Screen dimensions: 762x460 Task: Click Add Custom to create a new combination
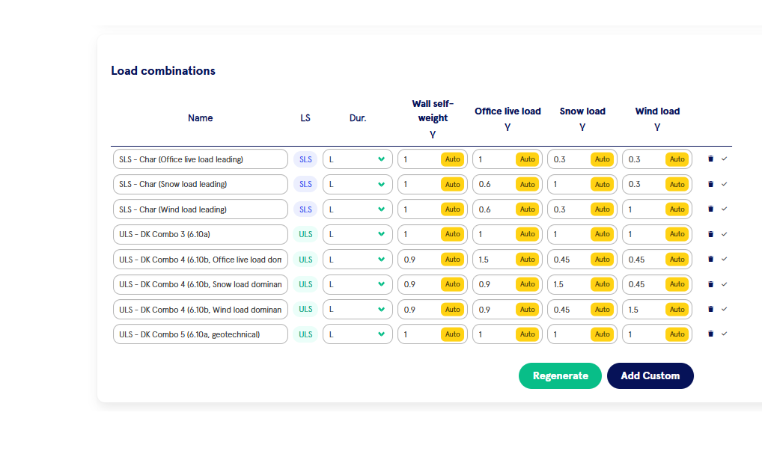[x=650, y=375]
